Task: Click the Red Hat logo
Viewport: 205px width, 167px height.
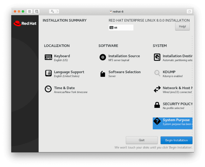Action: coord(25,23)
